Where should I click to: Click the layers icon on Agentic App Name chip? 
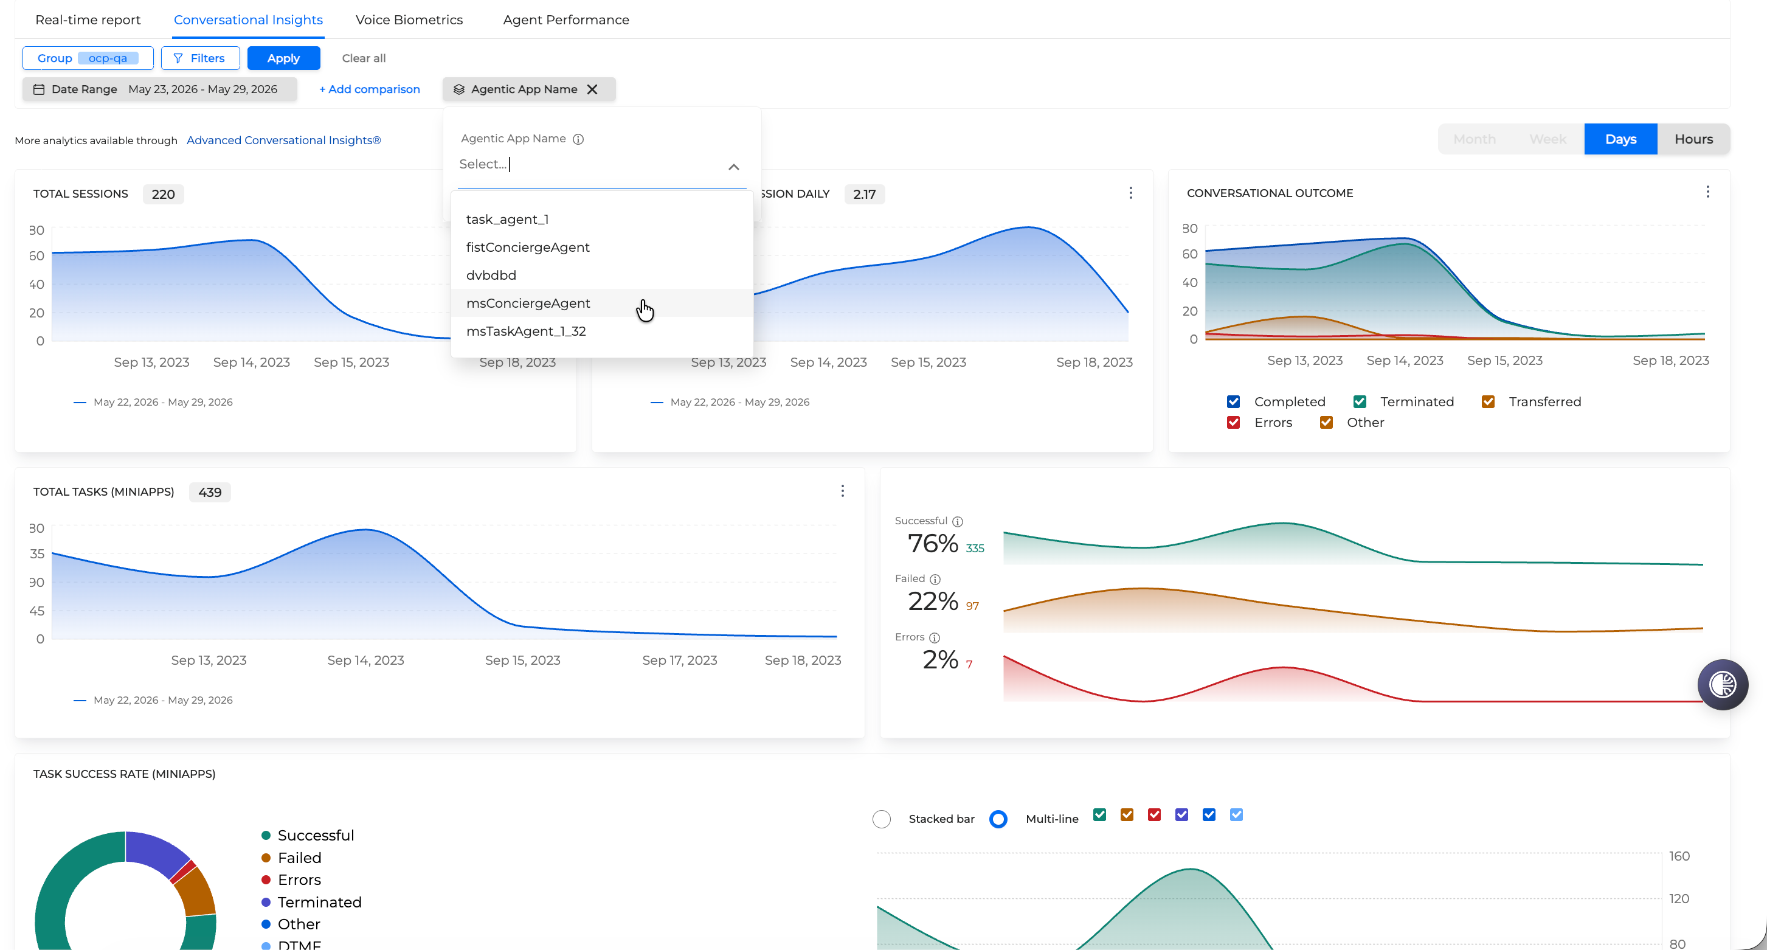point(459,89)
